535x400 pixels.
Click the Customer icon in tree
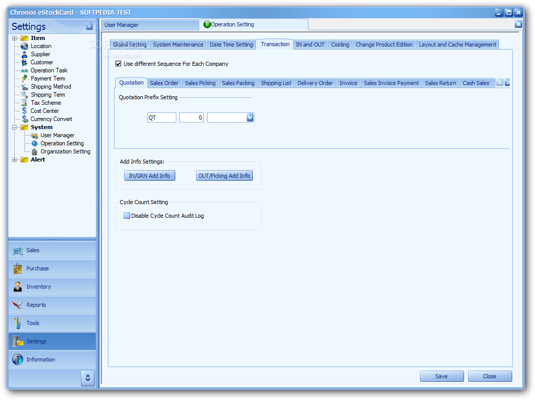coord(24,62)
